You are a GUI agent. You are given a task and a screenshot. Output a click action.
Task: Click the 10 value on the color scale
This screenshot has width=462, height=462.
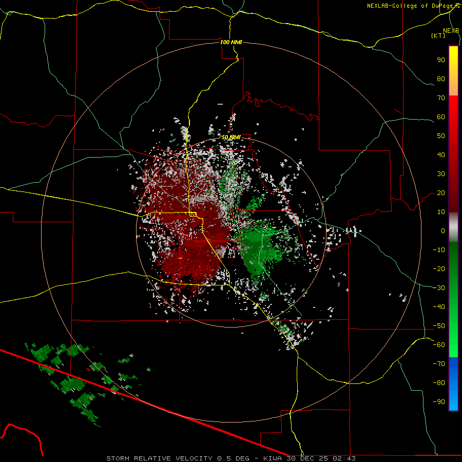tap(441, 212)
